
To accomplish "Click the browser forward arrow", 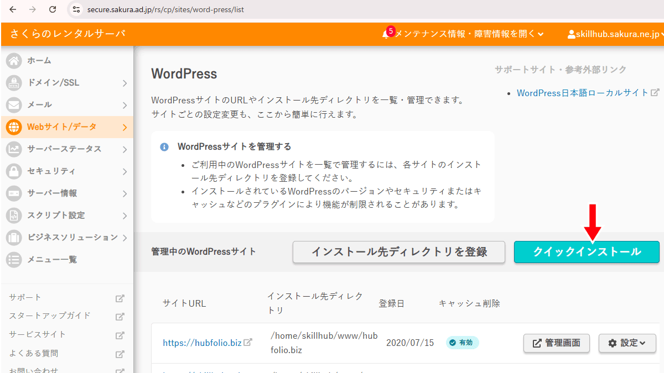I will (32, 9).
